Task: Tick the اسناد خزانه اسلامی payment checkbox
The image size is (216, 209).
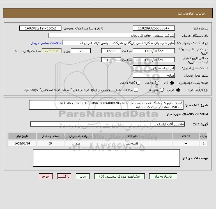Action: pyautogui.click(x=136, y=90)
